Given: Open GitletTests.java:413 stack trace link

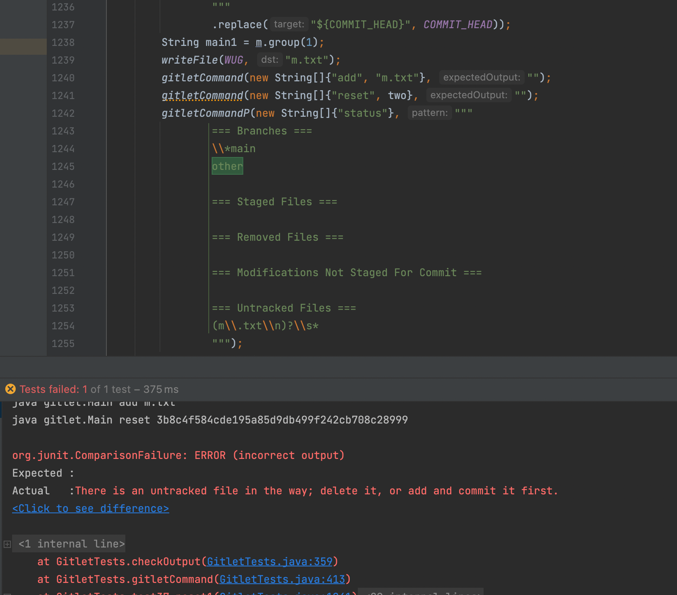Looking at the screenshot, I should [282, 579].
